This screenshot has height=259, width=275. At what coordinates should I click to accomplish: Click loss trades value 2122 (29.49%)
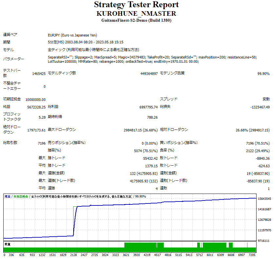(258, 151)
